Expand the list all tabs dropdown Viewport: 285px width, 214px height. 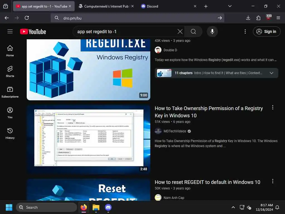(230, 6)
